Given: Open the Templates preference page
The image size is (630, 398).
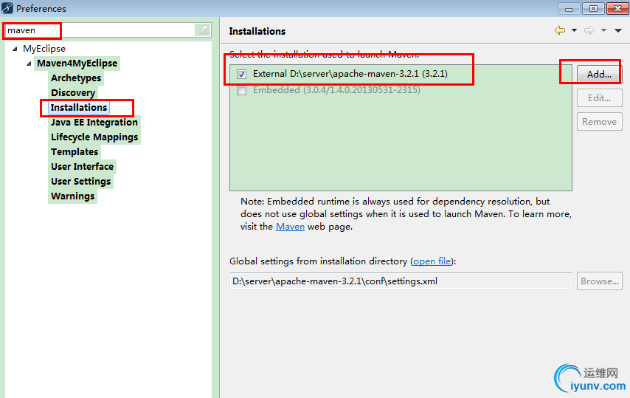Looking at the screenshot, I should click(x=75, y=152).
